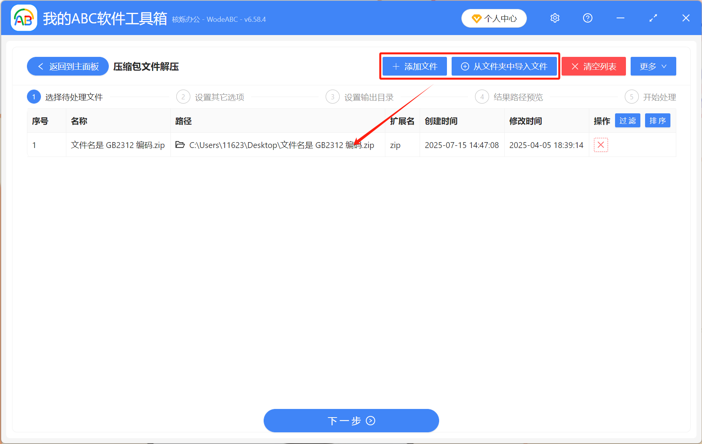Click 返回到主面板 to go back
Viewport: 702px width, 444px height.
pyautogui.click(x=67, y=66)
